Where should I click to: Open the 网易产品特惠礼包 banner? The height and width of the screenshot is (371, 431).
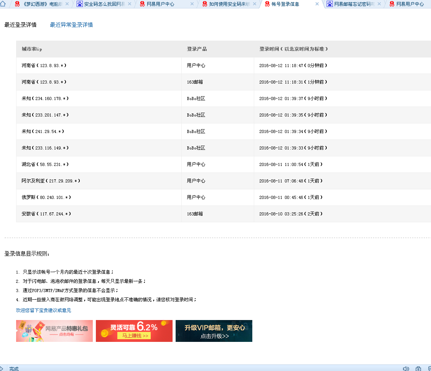tap(54, 331)
